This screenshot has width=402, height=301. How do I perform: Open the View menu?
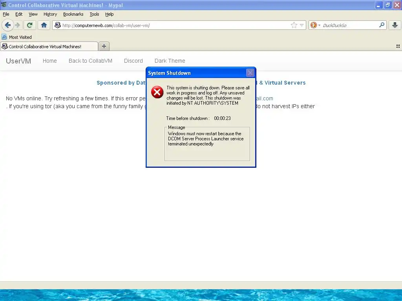click(x=33, y=14)
